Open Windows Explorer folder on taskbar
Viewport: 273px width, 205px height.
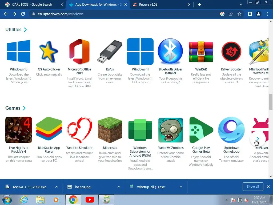(x=40, y=200)
